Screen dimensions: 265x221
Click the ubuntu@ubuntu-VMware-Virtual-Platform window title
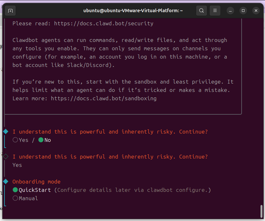coord(133,11)
